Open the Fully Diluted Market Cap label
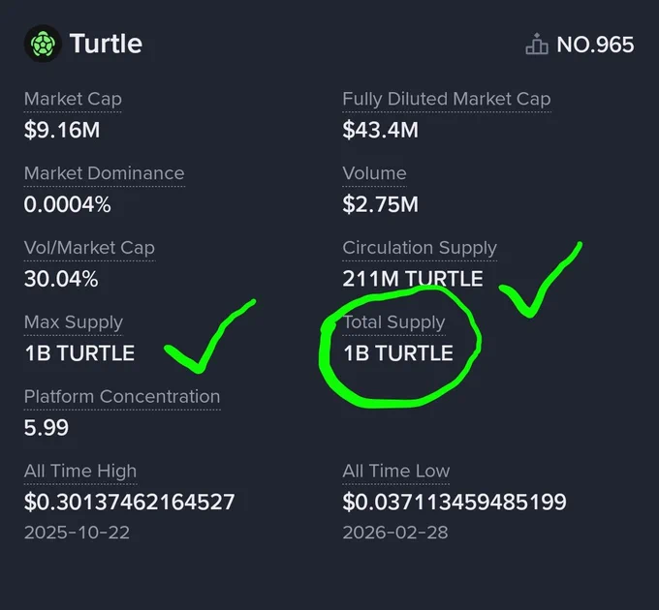Image resolution: width=659 pixels, height=610 pixels. pos(447,100)
